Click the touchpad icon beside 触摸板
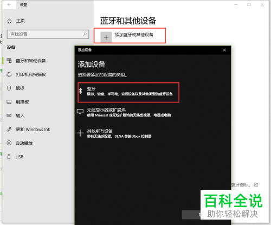 (9, 102)
